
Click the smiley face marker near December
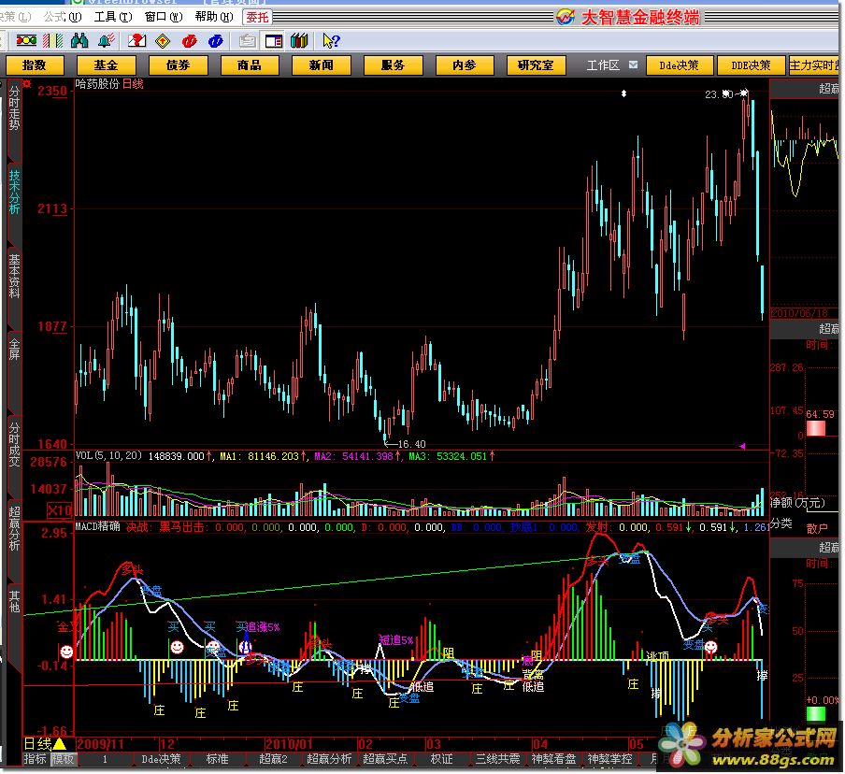pyautogui.click(x=177, y=646)
